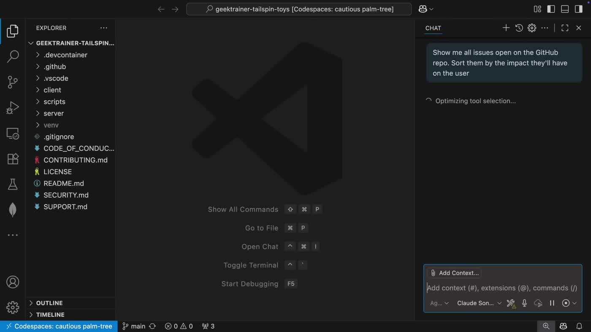Delegate to cloud coding agent icon
This screenshot has width=591, height=332.
[538, 303]
